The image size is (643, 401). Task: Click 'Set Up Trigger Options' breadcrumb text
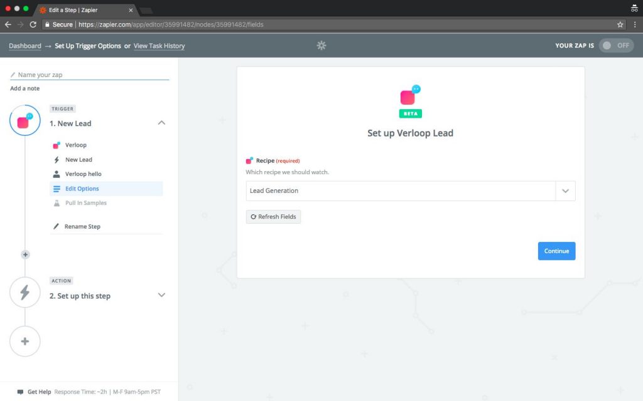88,46
